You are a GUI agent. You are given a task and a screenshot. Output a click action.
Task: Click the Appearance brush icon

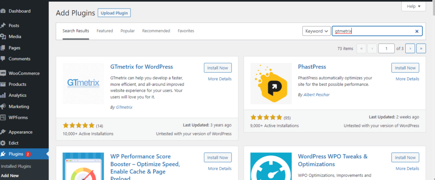tap(3, 132)
